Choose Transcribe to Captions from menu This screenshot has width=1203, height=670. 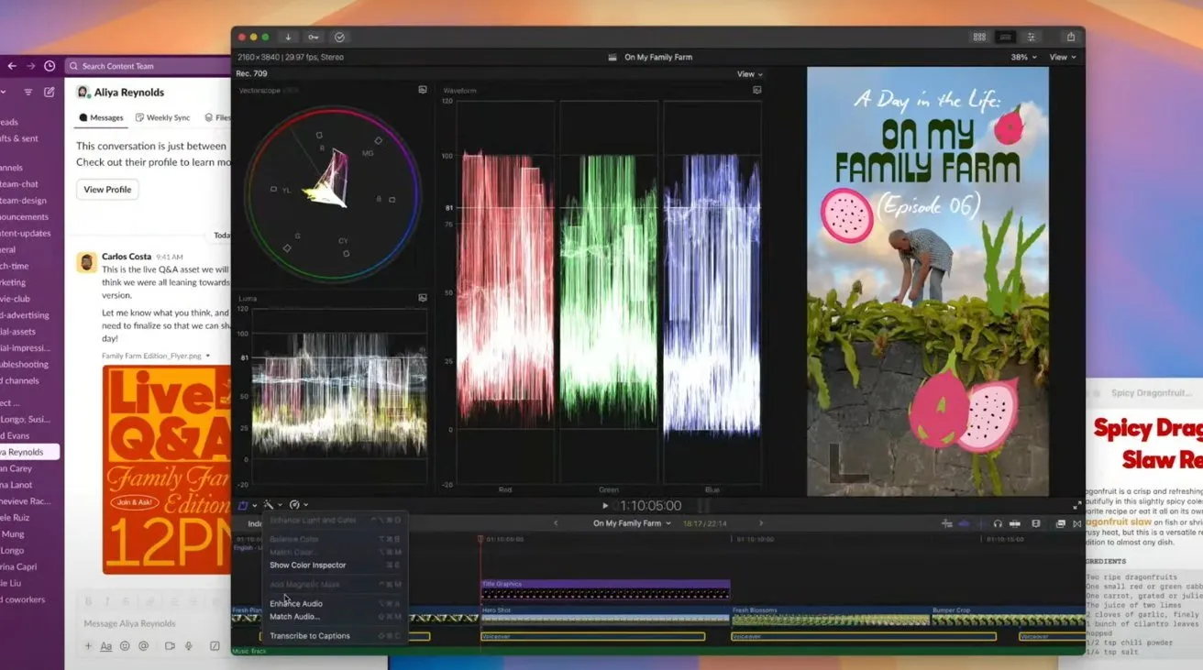pos(309,636)
